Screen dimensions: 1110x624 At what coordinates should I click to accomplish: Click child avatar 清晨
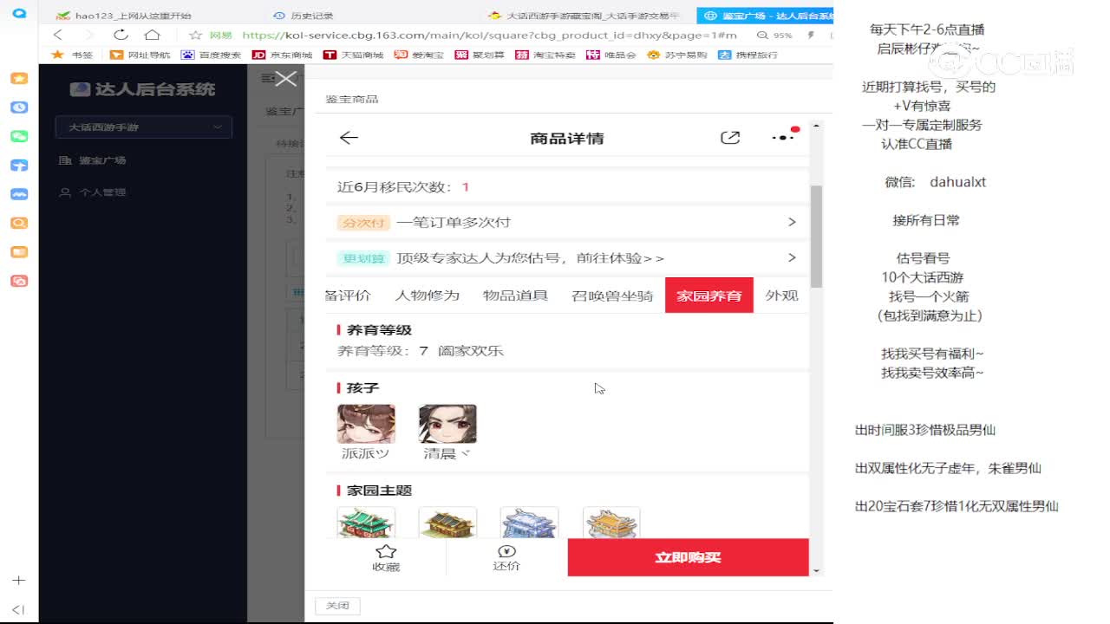click(447, 424)
